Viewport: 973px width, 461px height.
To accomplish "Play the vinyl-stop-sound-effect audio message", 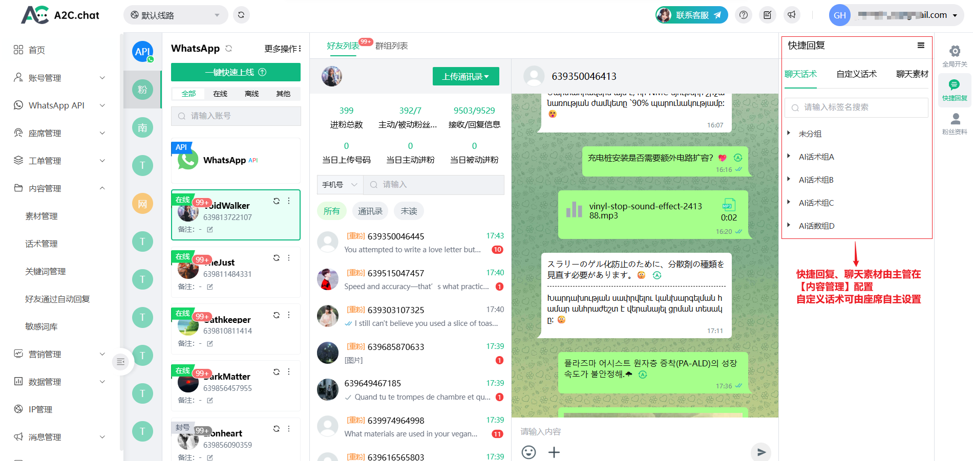I will point(574,210).
